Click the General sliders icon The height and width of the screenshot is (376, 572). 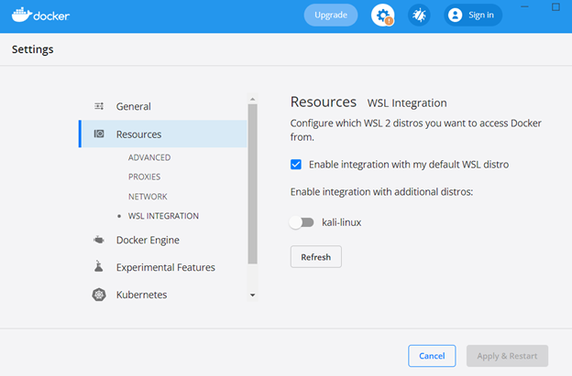[x=99, y=106]
